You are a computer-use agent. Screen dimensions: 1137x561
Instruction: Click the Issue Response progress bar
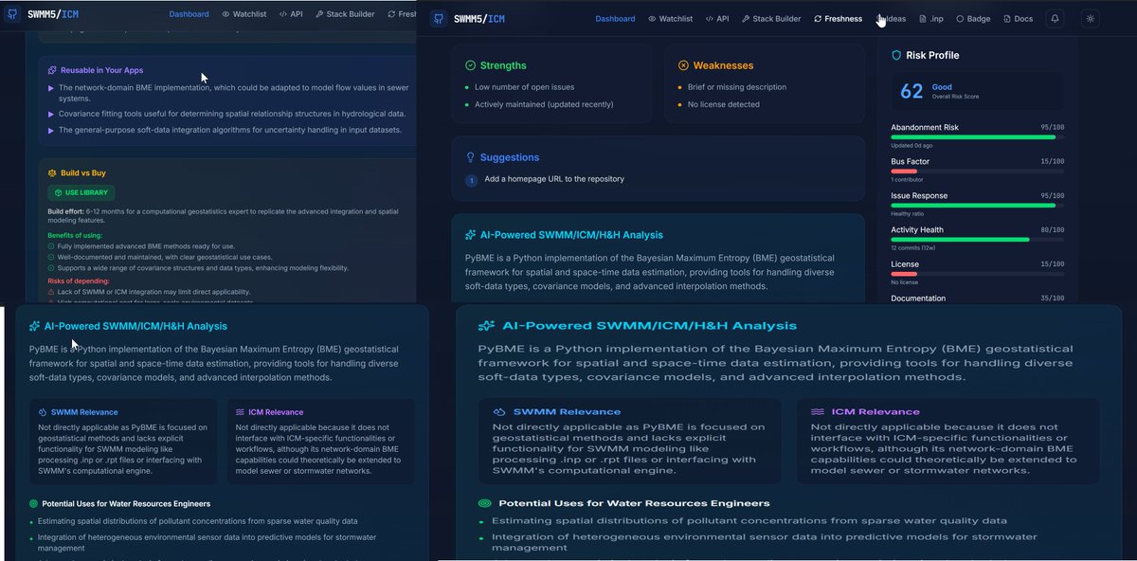(x=977, y=205)
